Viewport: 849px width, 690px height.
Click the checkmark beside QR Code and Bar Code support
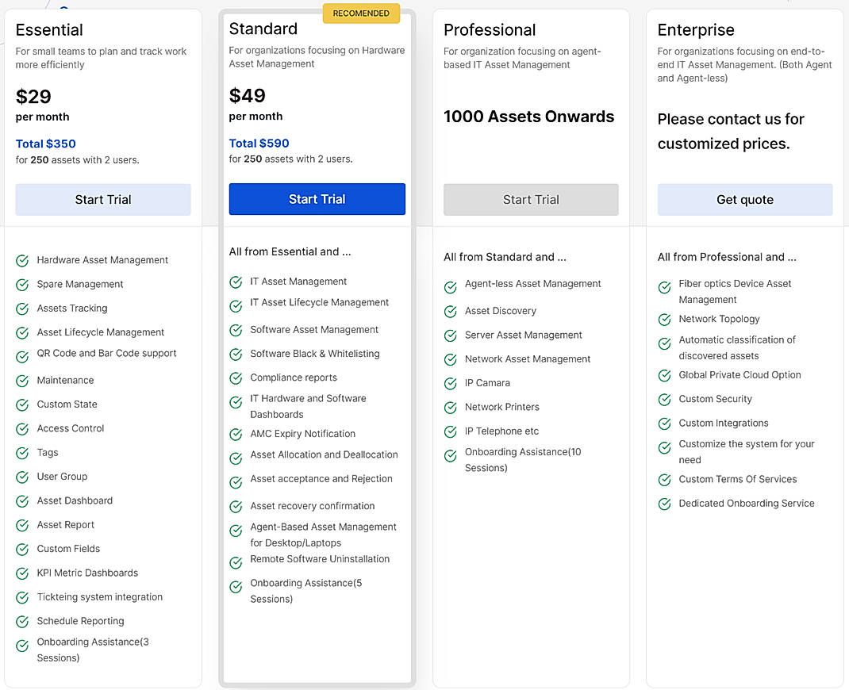coord(21,356)
